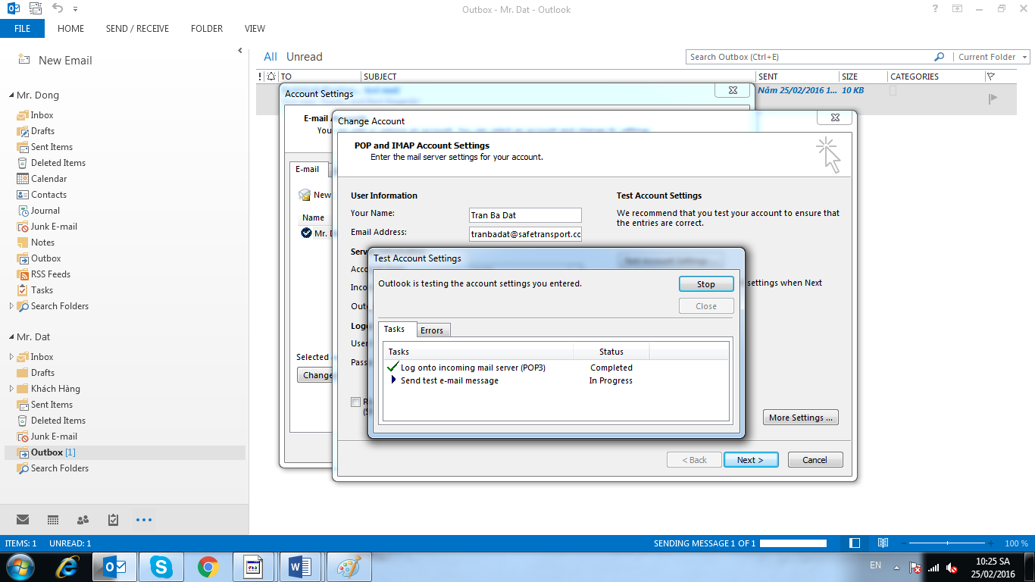Select Tasks tab in test dialog
Image resolution: width=1035 pixels, height=582 pixels.
394,329
